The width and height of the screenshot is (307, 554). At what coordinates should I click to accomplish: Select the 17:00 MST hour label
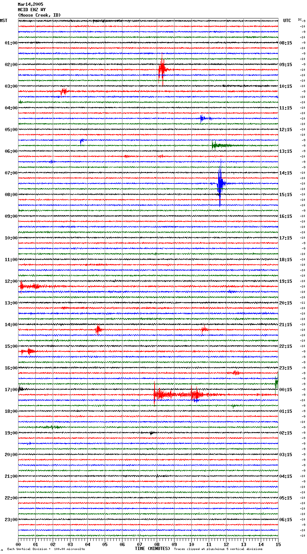(x=11, y=390)
